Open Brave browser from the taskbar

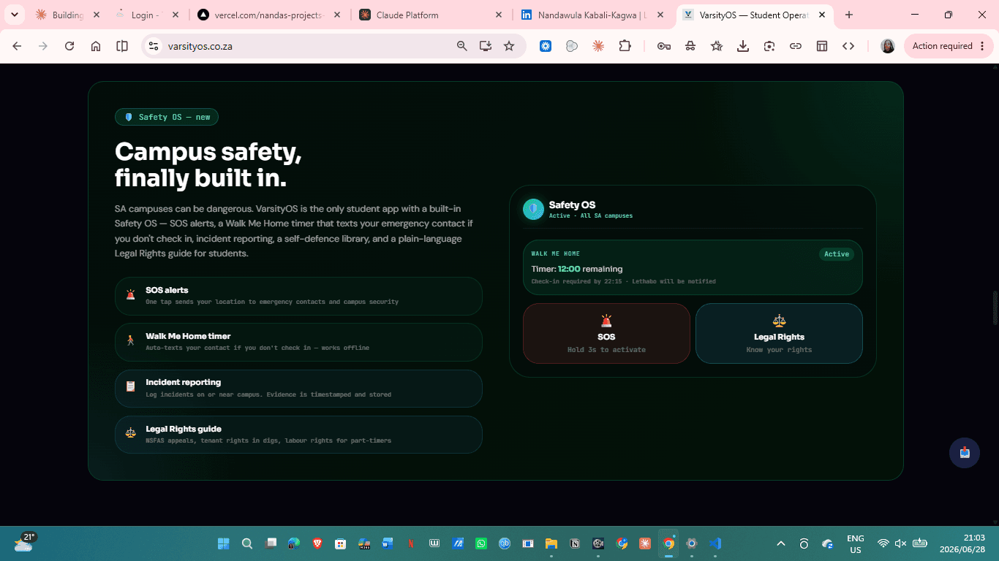coord(317,543)
